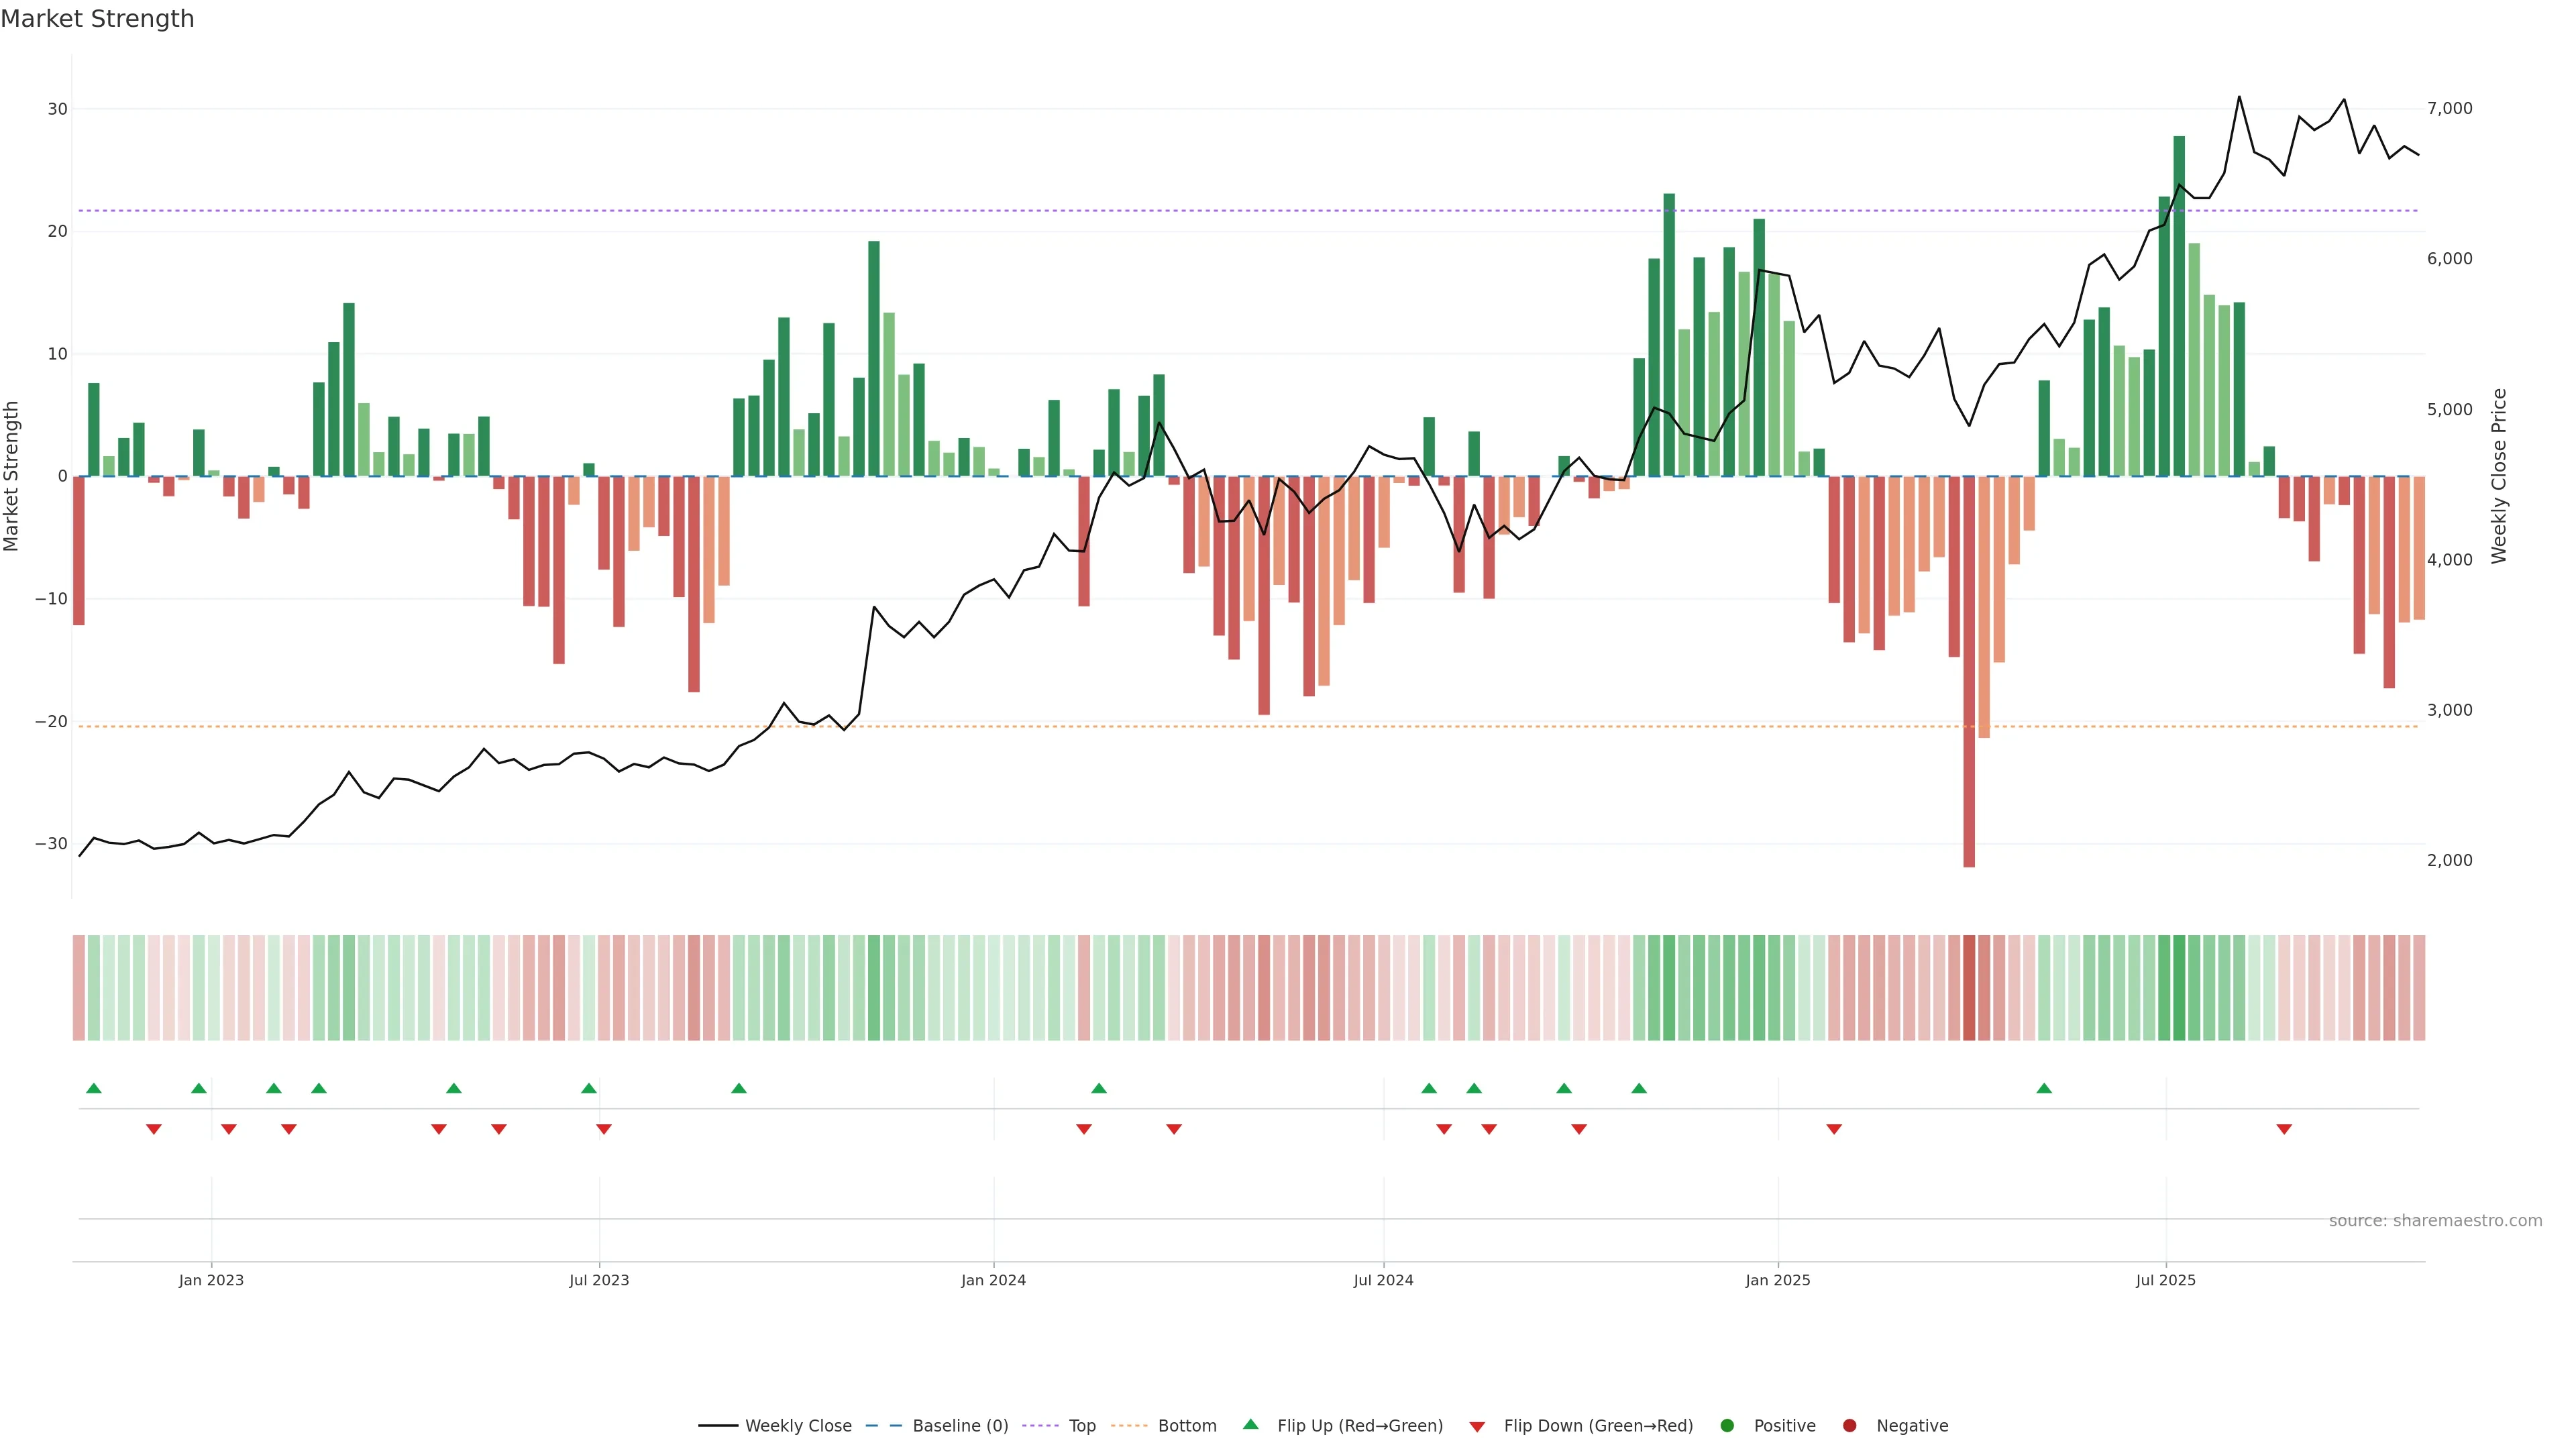Click the source: sharemaestro.com text
Image resolution: width=2576 pixels, height=1449 pixels.
[2435, 1221]
